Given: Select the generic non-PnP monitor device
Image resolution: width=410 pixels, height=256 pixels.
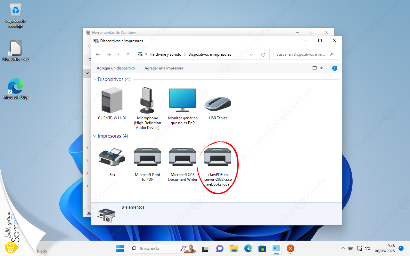Looking at the screenshot, I should click(183, 101).
